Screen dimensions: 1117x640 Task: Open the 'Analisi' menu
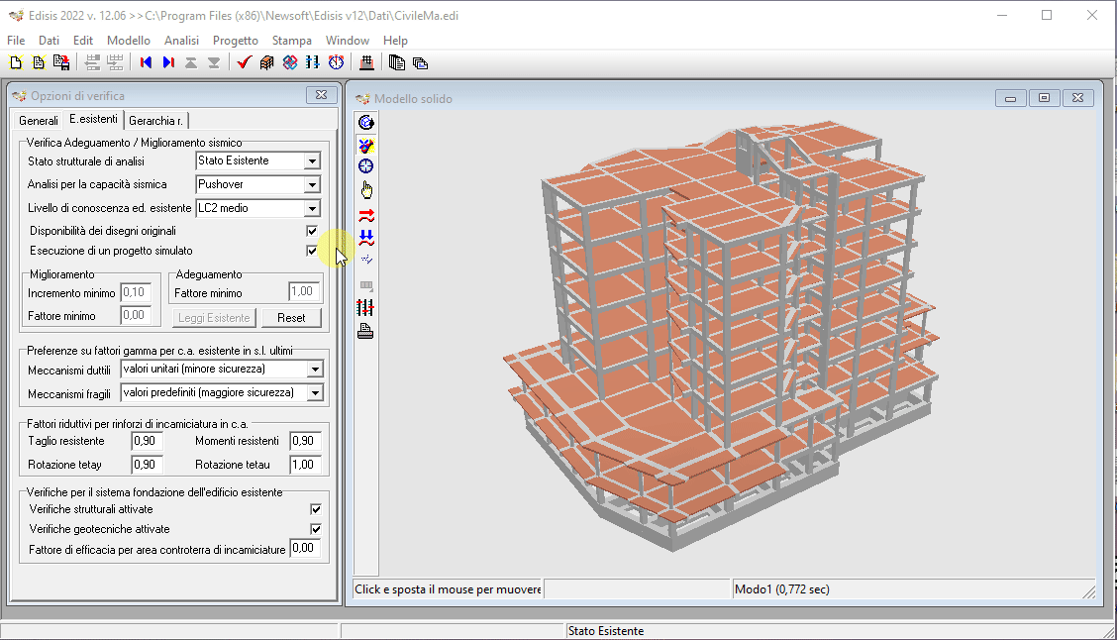[181, 41]
